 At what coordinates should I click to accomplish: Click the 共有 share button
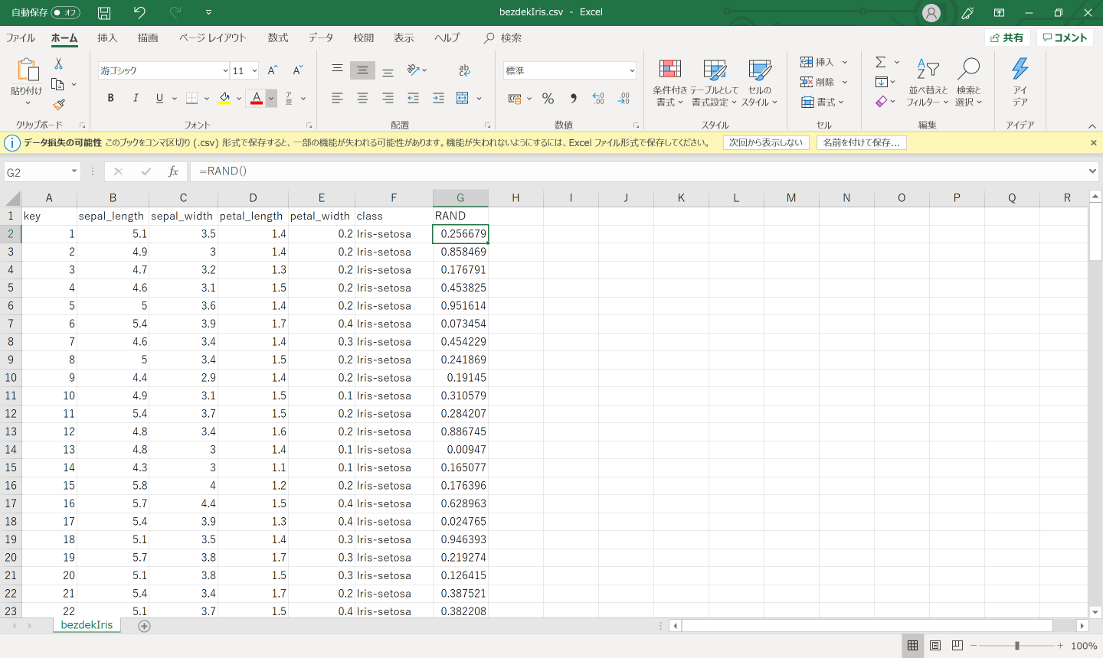coord(1006,37)
